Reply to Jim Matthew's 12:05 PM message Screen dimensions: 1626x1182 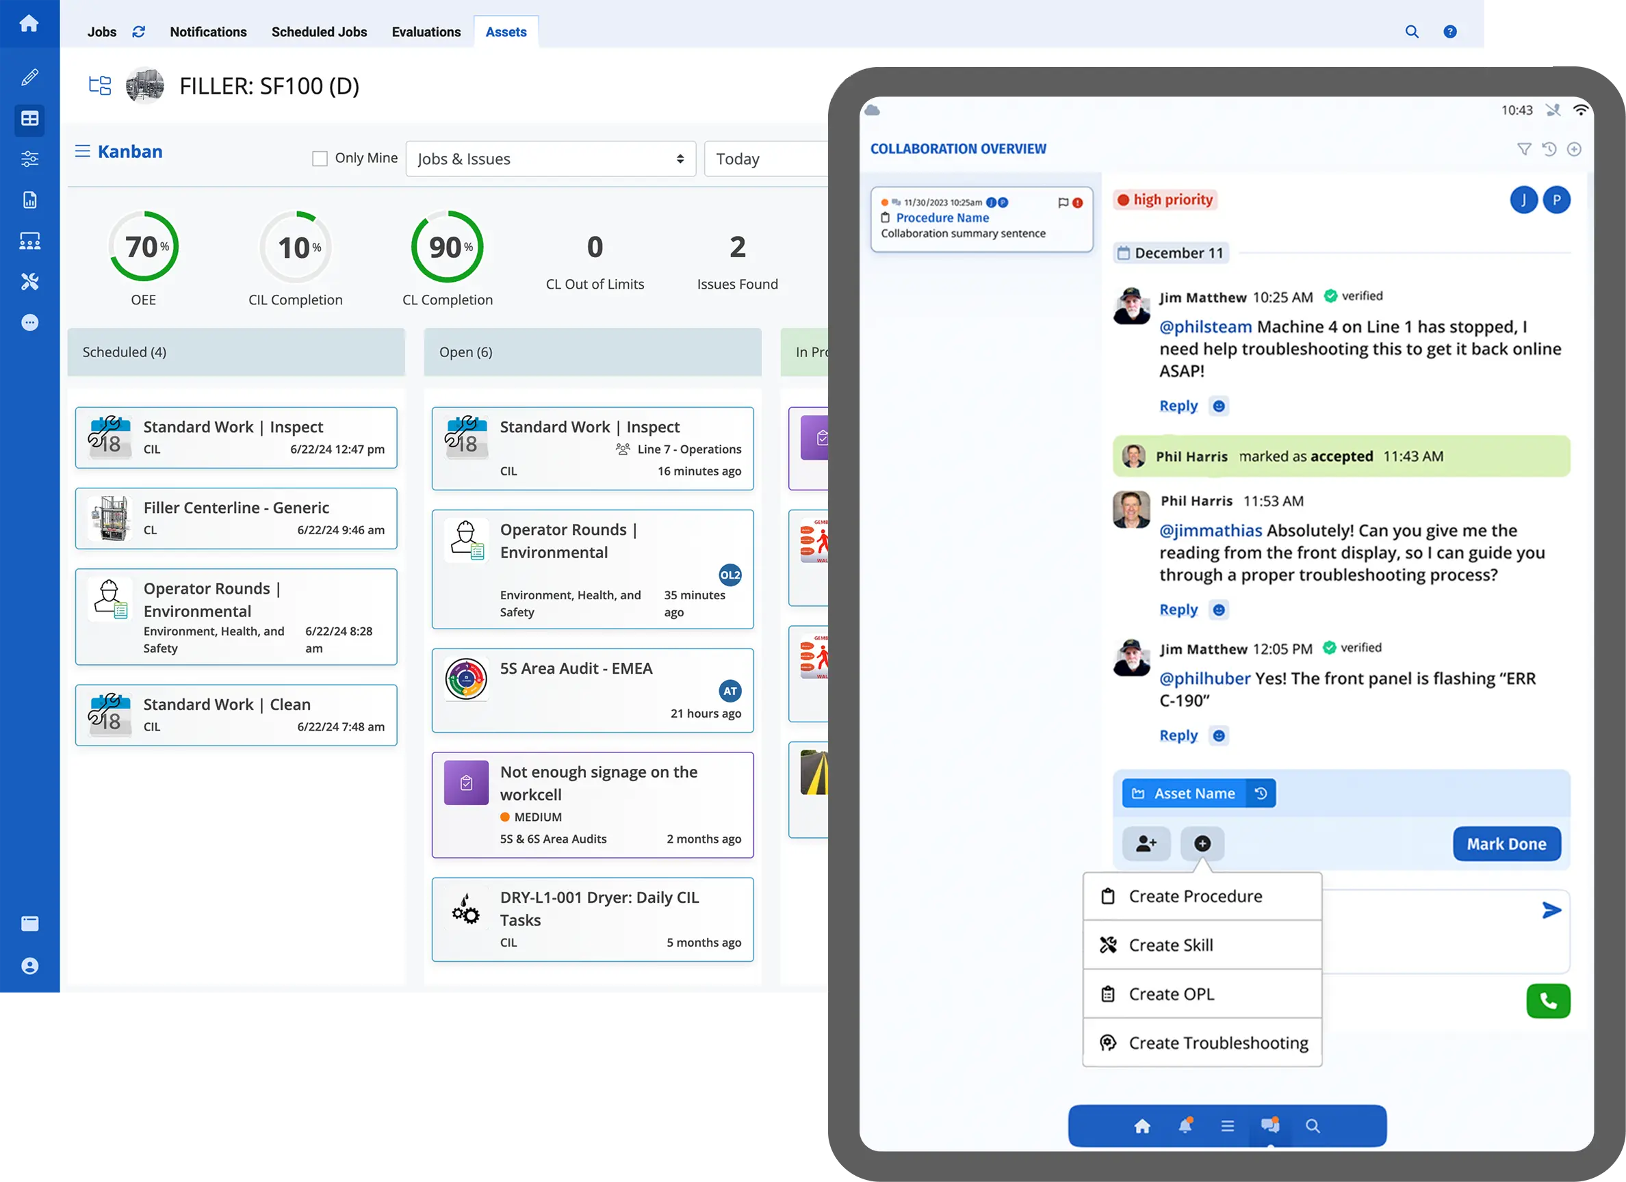click(x=1178, y=735)
